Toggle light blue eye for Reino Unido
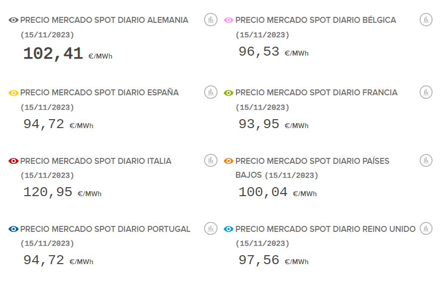This screenshot has height=283, width=448. tap(228, 229)
